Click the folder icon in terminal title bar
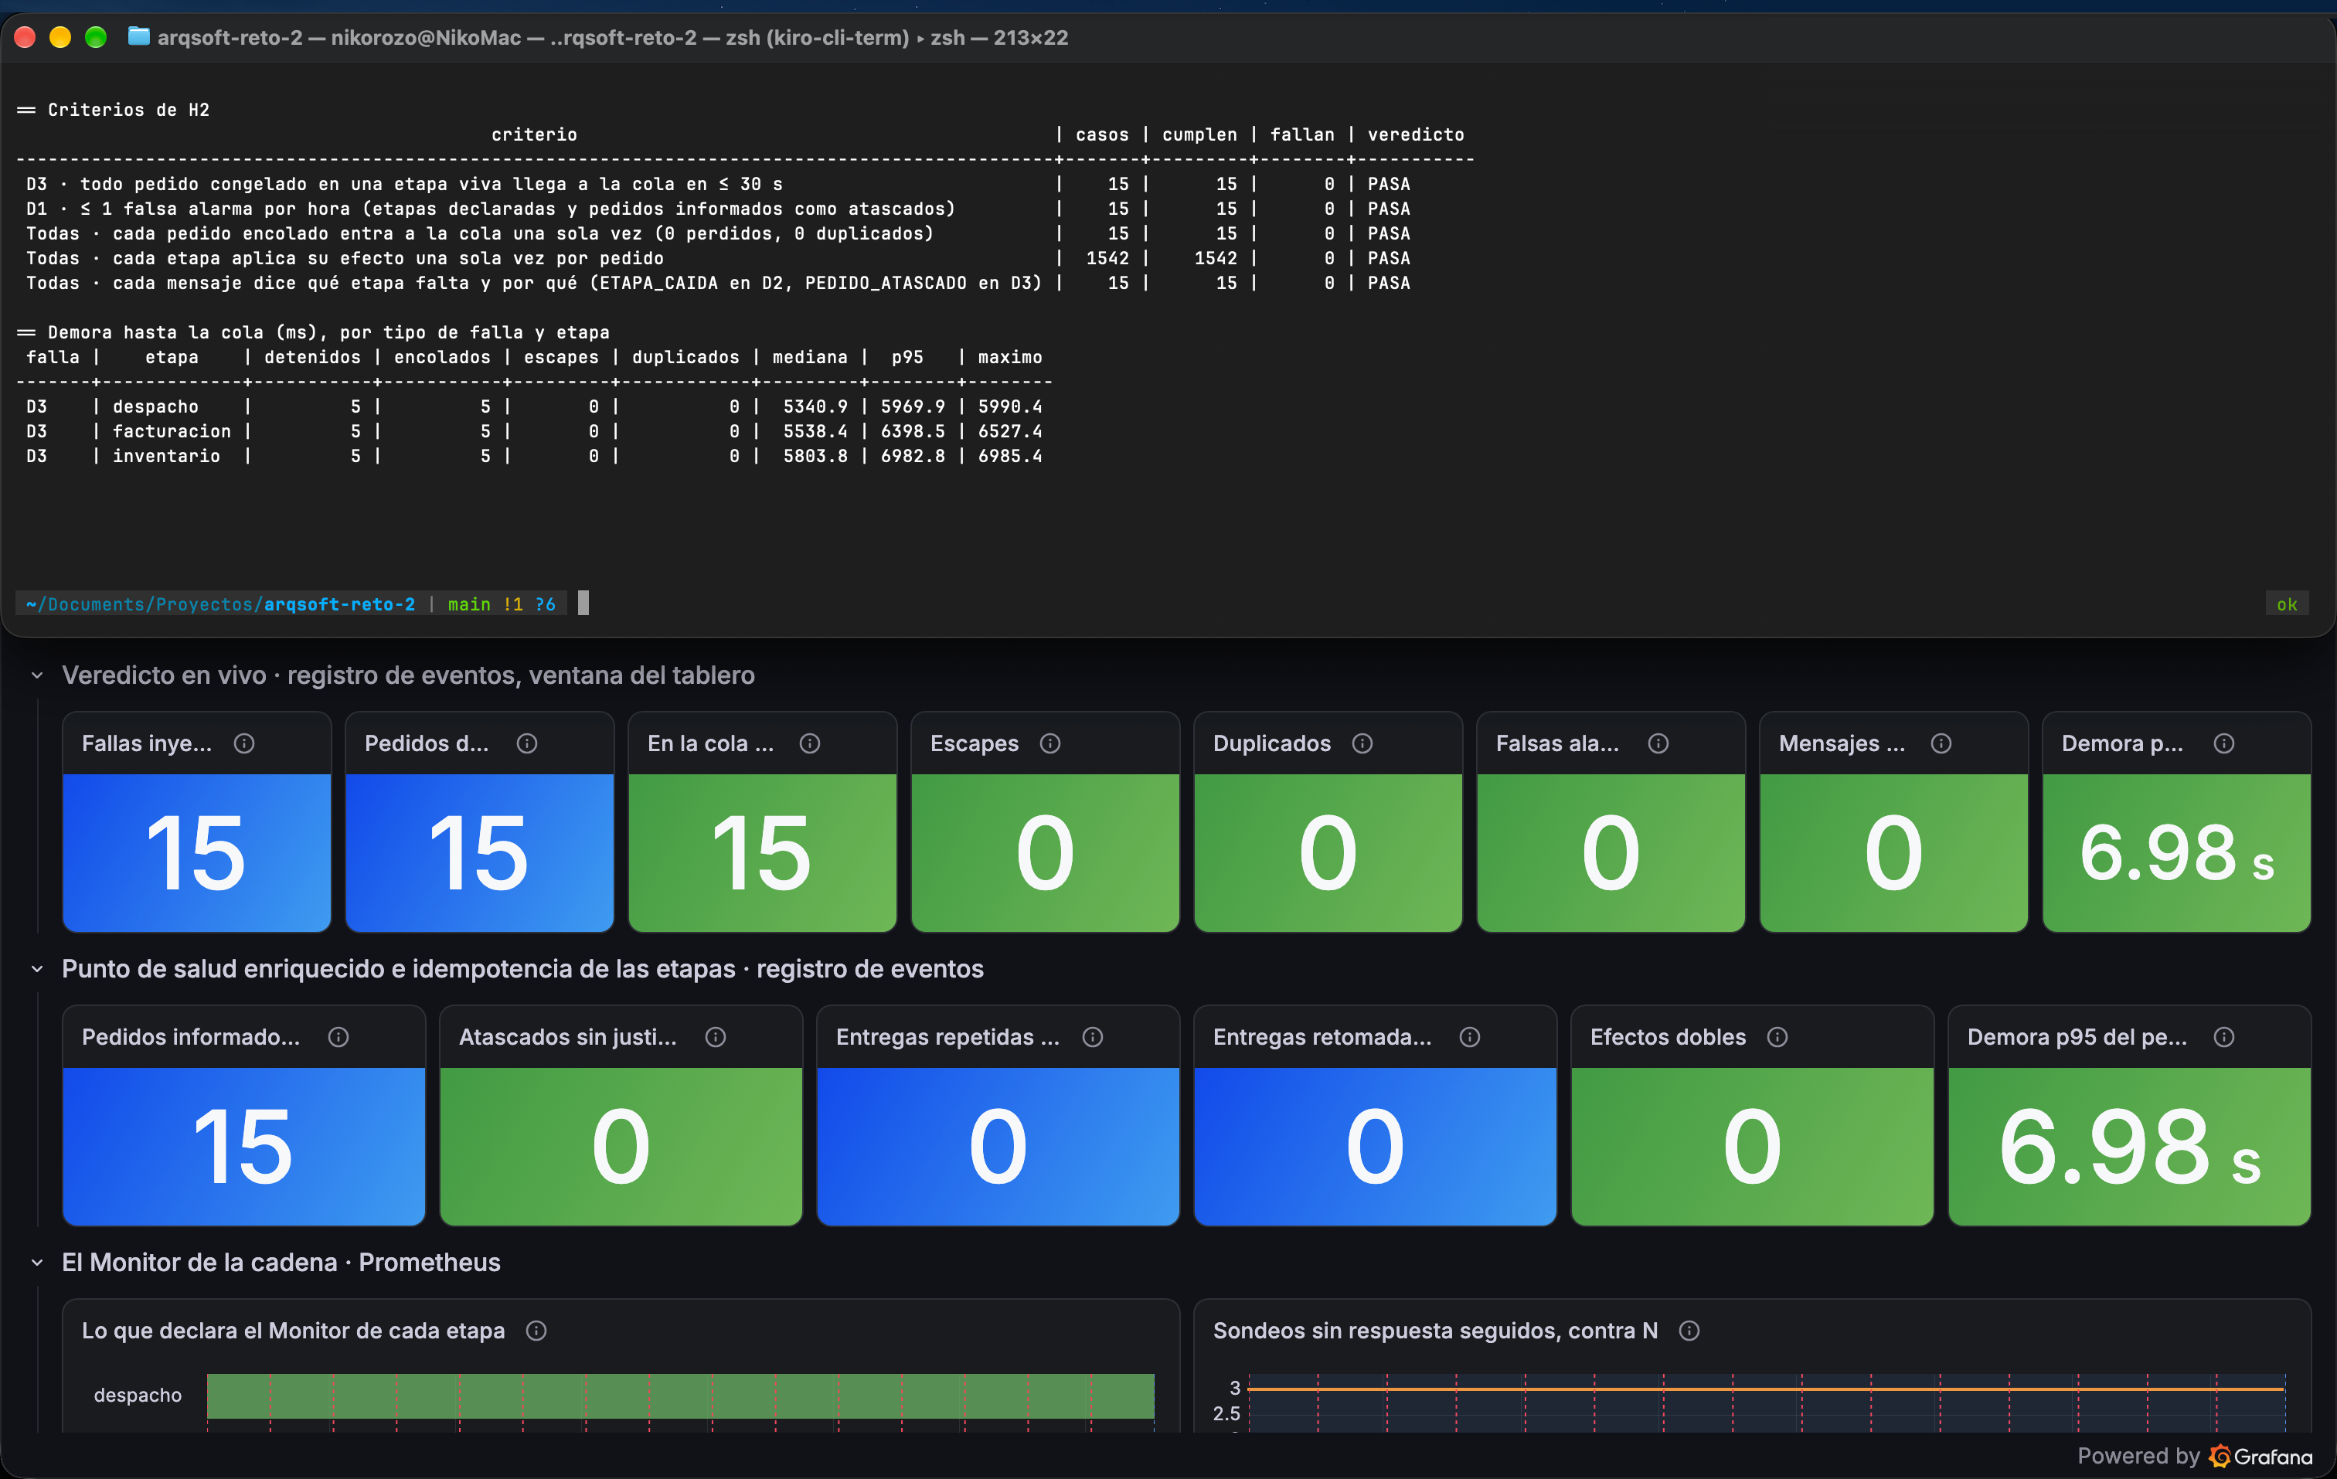 (x=139, y=37)
